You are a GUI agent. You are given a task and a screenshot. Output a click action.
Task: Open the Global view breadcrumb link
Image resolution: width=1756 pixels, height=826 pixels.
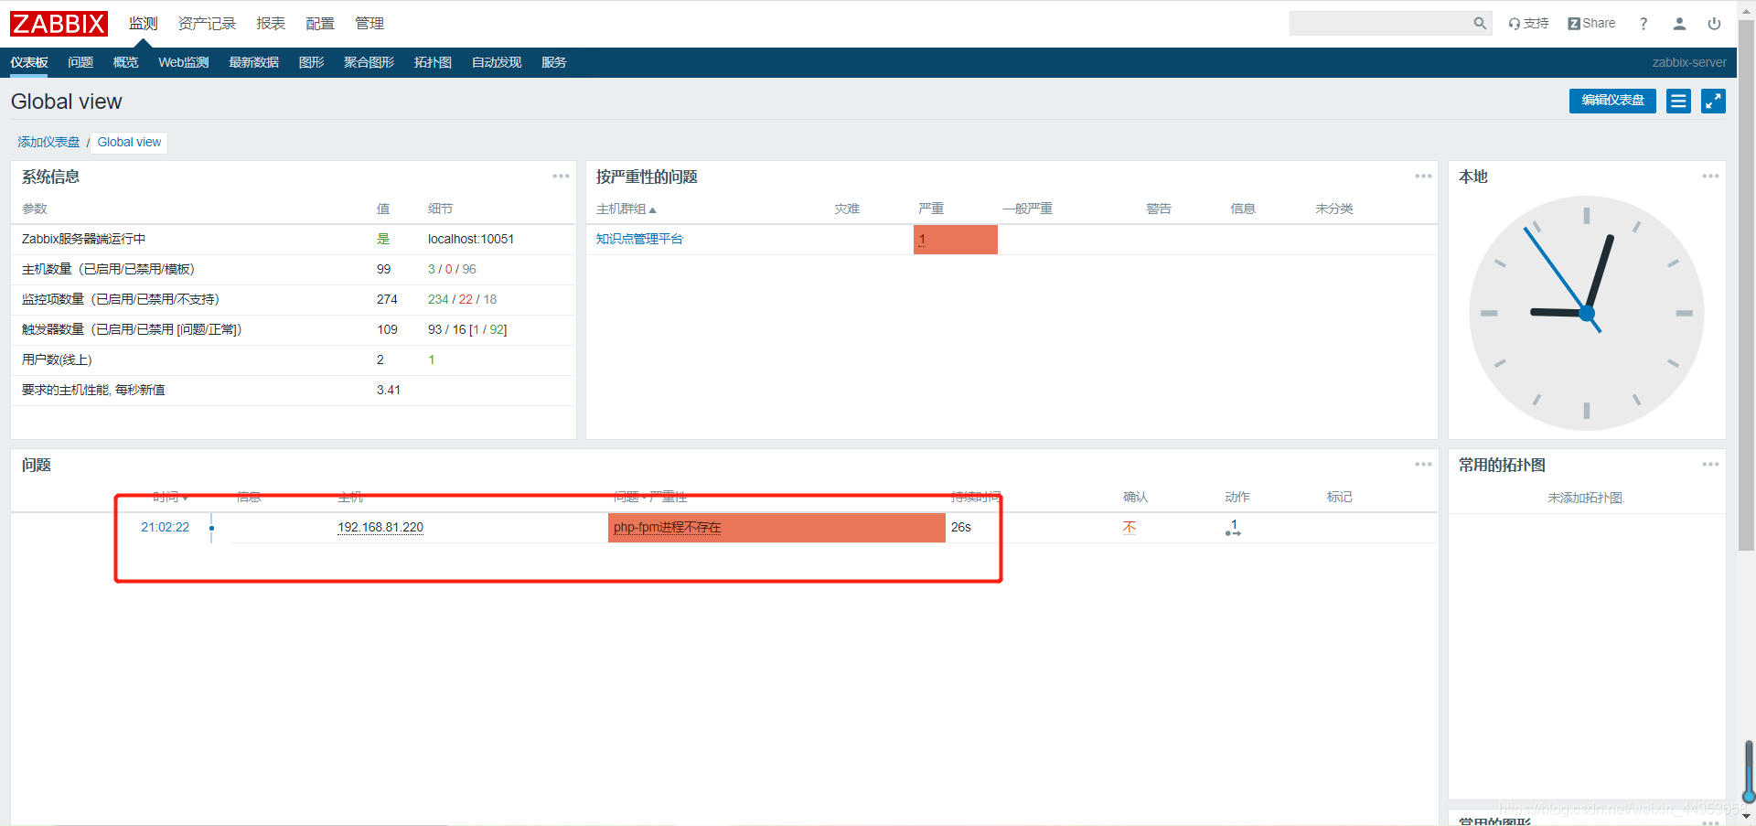coord(129,143)
